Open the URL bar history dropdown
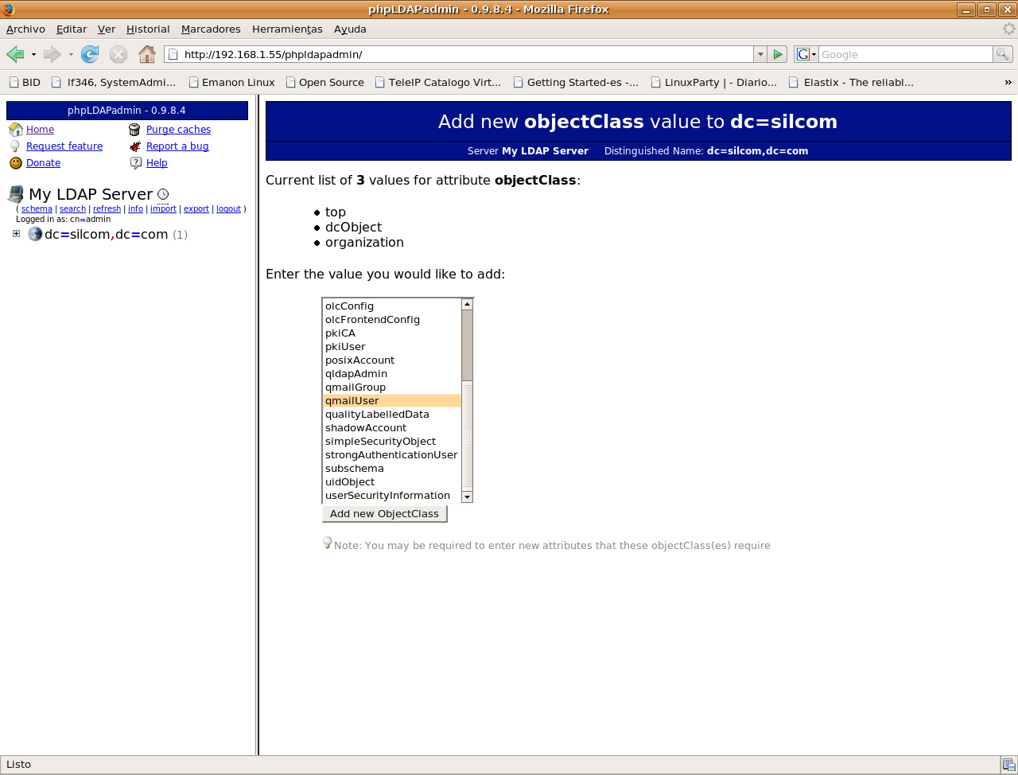1018x775 pixels. point(760,54)
